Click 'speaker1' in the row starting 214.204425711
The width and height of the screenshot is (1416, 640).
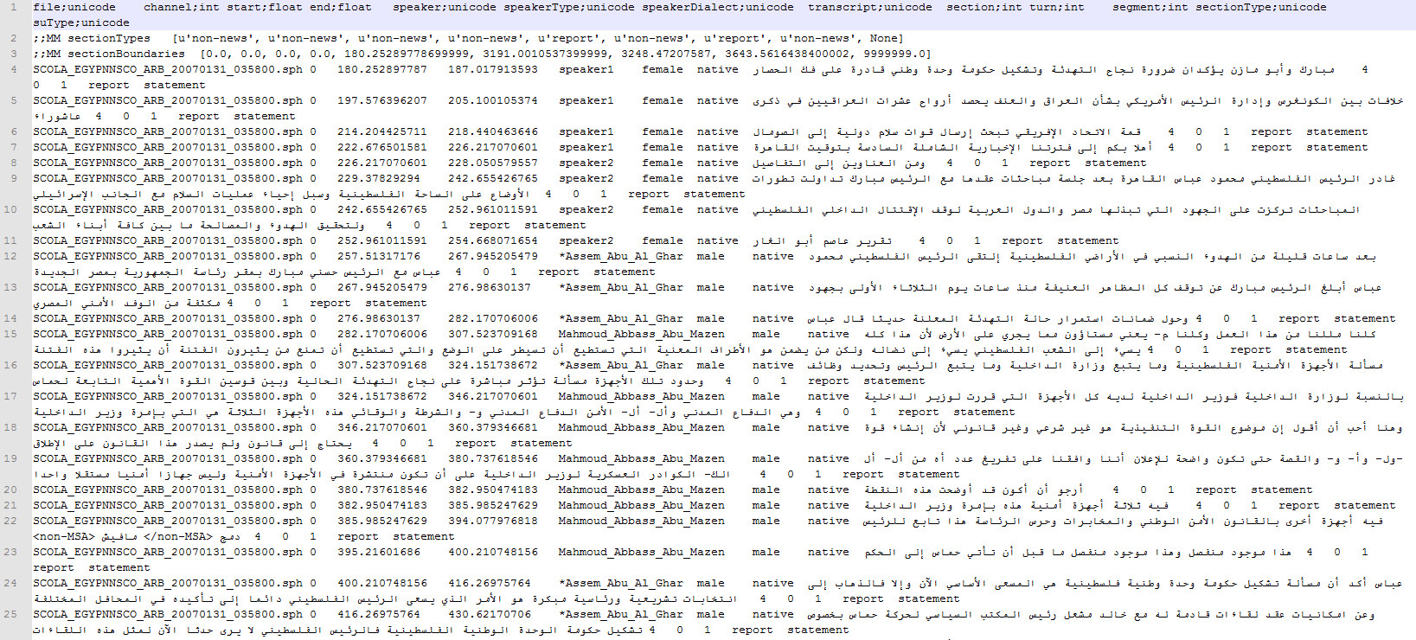tap(586, 131)
